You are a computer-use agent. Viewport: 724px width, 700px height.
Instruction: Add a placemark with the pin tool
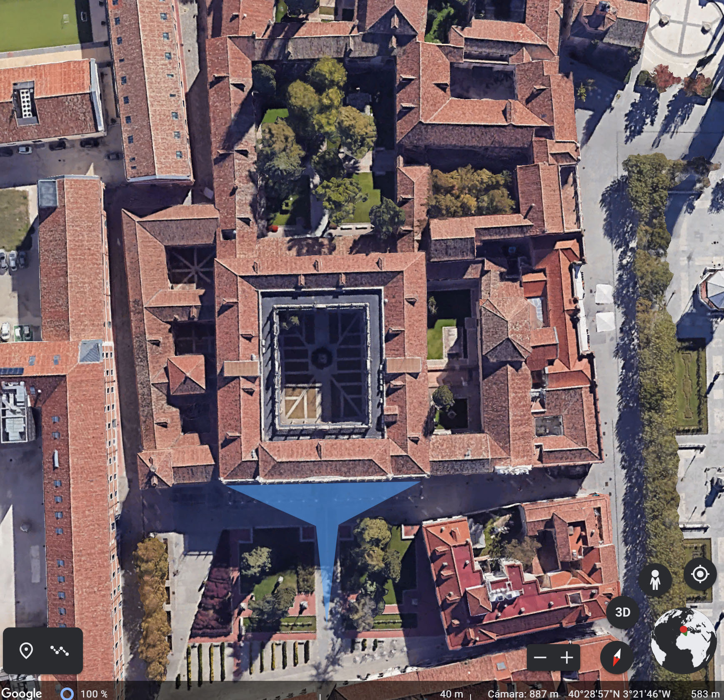26,650
